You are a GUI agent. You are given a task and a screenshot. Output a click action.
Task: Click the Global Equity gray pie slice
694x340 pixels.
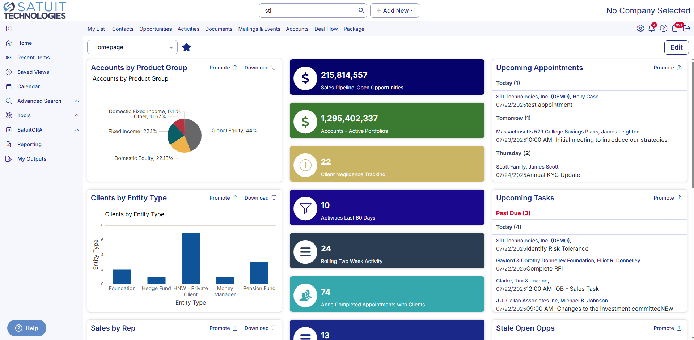[x=194, y=135]
